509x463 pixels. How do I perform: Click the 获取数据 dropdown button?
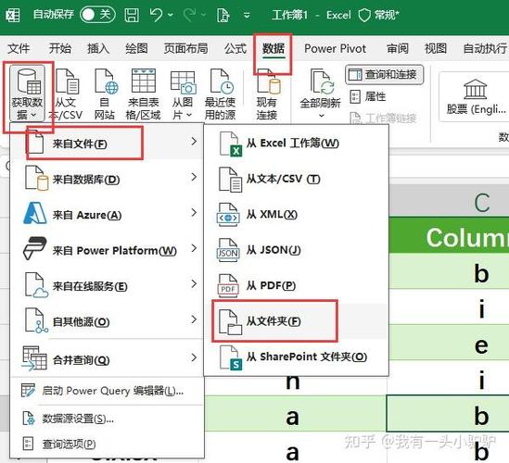27,94
